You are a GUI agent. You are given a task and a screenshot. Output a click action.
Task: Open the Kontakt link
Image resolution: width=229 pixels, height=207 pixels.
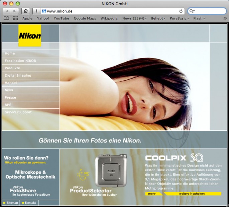29,203
